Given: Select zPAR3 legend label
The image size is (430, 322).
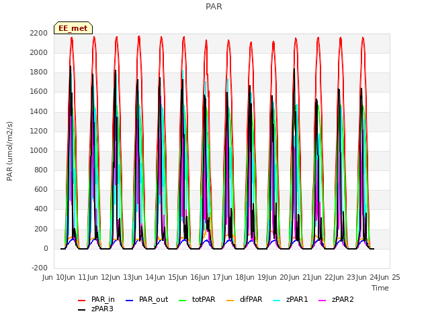Looking at the screenshot, I should coord(102,309).
